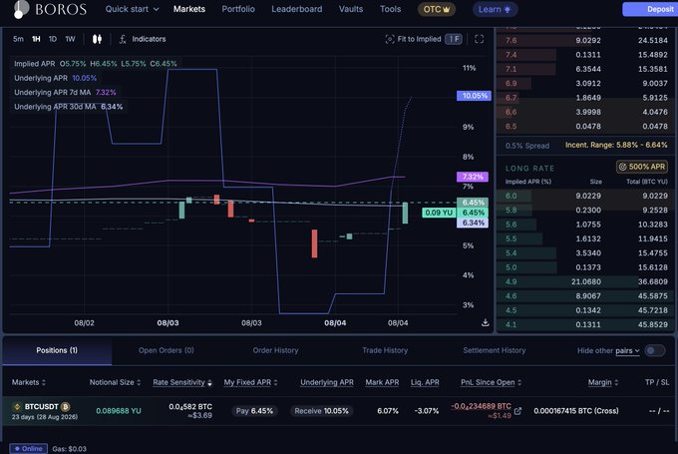Toggle the Fit to Implied F switch
678x454 pixels.
[454, 39]
